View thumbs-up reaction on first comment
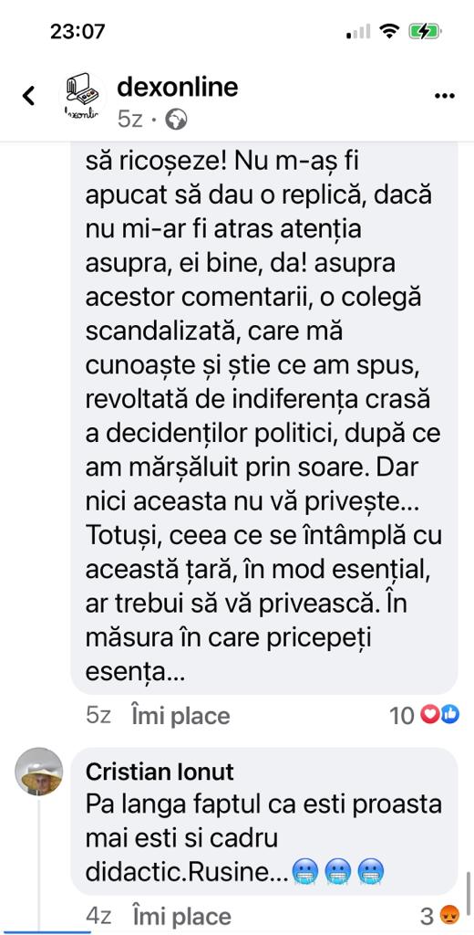This screenshot has width=474, height=935. (450, 714)
